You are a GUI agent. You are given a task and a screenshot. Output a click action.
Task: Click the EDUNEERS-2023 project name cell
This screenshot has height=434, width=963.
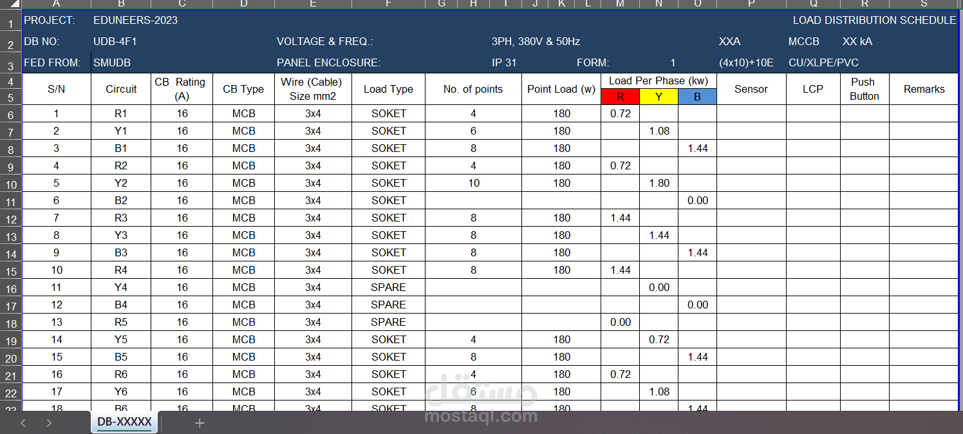135,20
